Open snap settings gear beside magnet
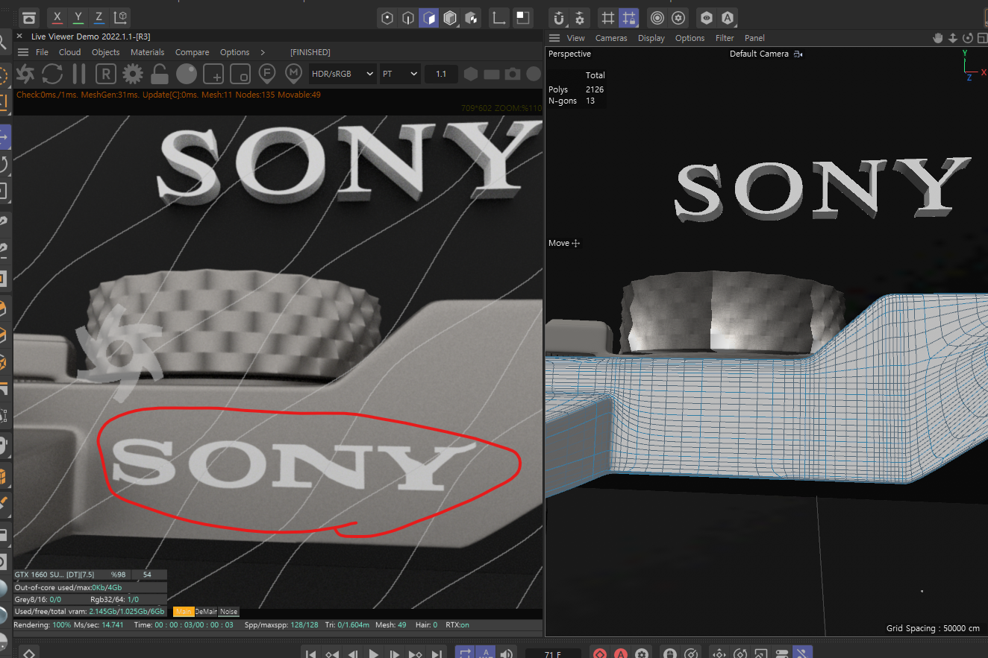988x658 pixels. coord(580,18)
